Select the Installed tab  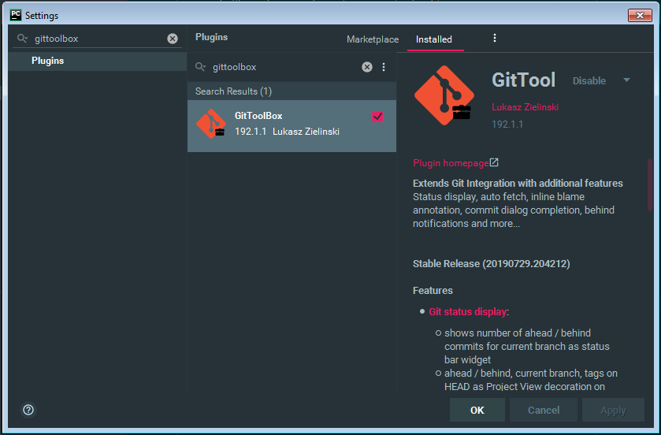click(434, 39)
